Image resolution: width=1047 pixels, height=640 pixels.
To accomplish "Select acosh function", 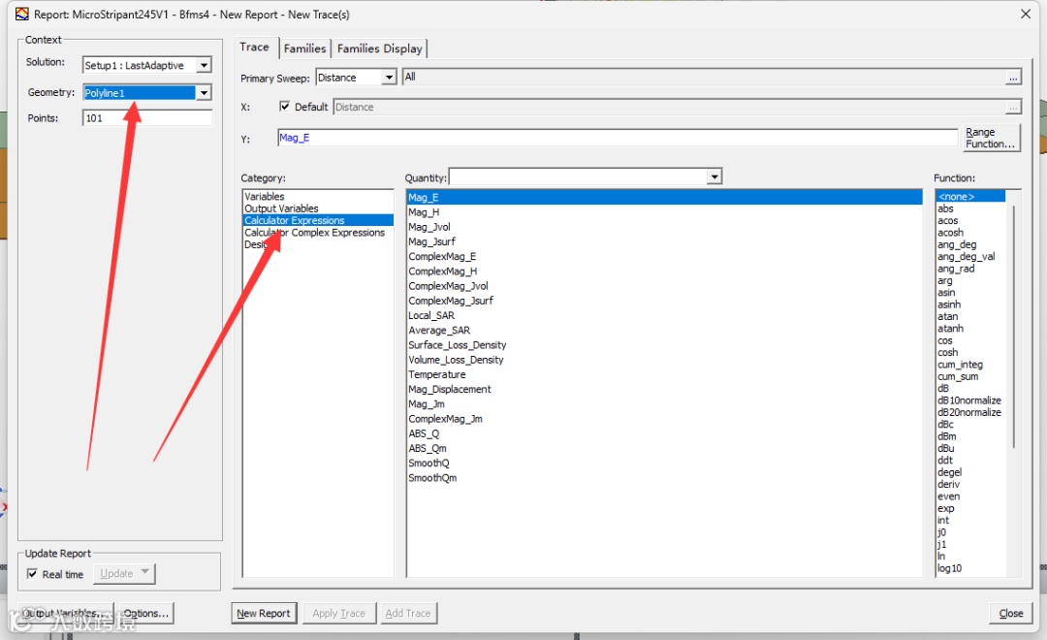I will click(x=950, y=233).
